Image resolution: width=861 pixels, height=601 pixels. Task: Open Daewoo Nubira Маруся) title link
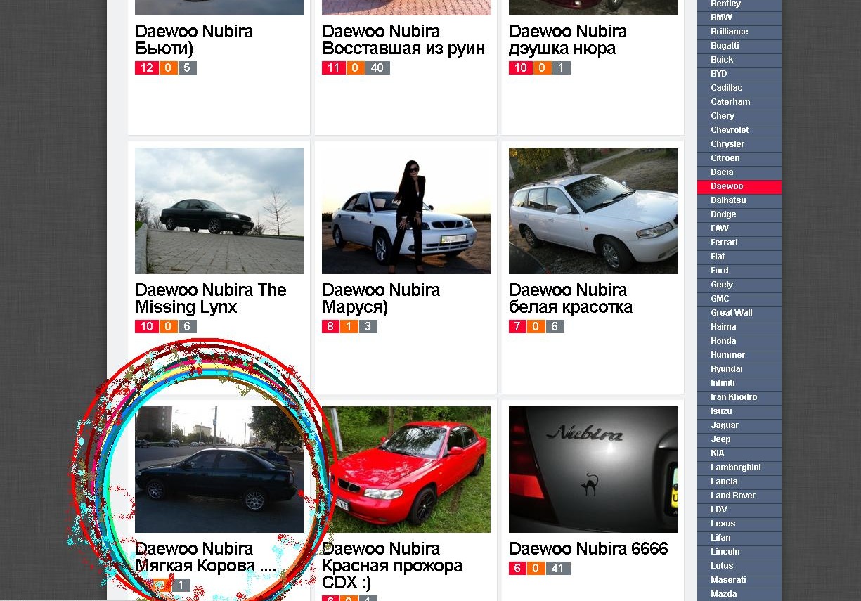(x=381, y=299)
